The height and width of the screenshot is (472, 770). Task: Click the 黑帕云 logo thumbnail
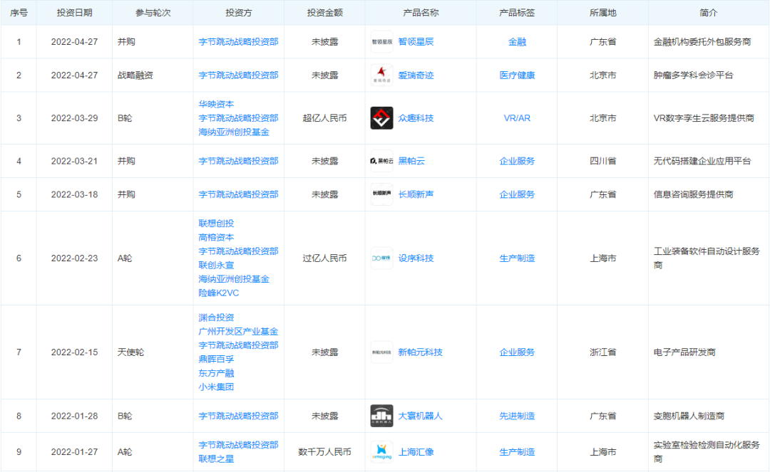point(381,162)
